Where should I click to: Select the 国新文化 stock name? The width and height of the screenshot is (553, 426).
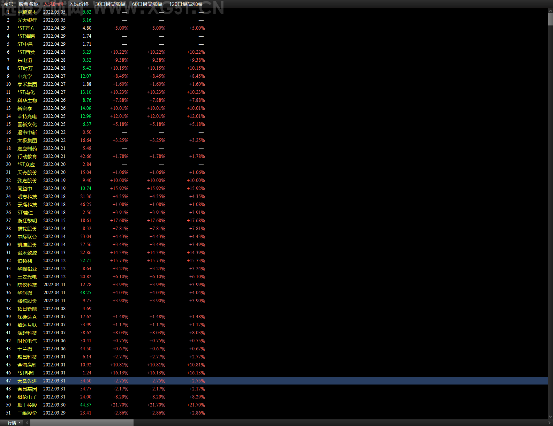(27, 124)
